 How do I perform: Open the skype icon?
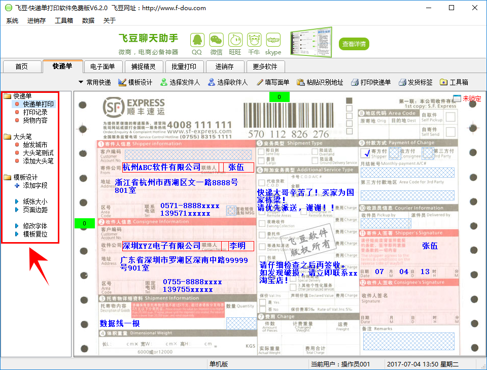(273, 41)
